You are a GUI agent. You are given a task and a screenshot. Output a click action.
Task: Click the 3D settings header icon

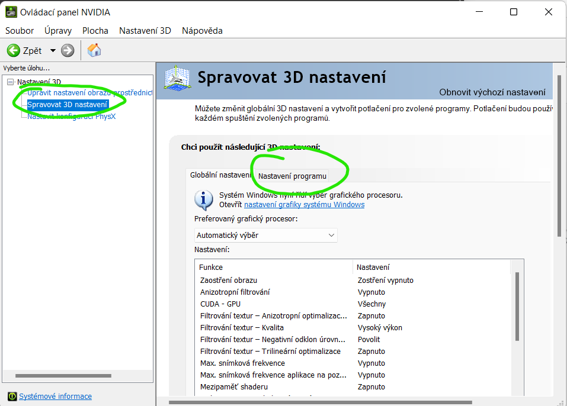(177, 78)
